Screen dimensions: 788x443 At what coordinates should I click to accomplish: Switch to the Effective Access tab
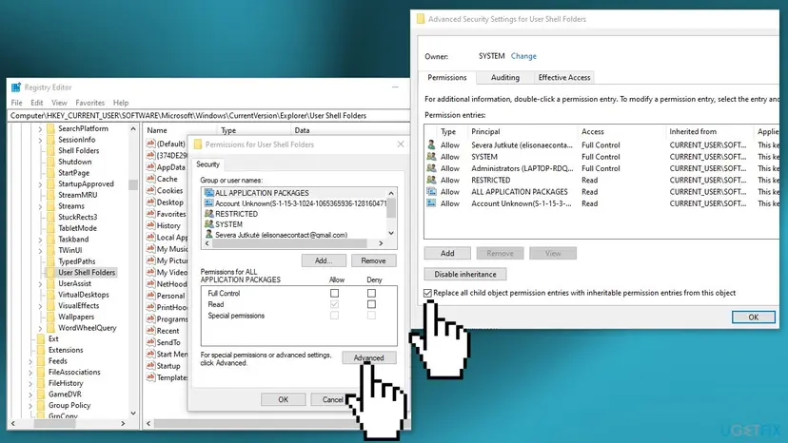coord(563,77)
